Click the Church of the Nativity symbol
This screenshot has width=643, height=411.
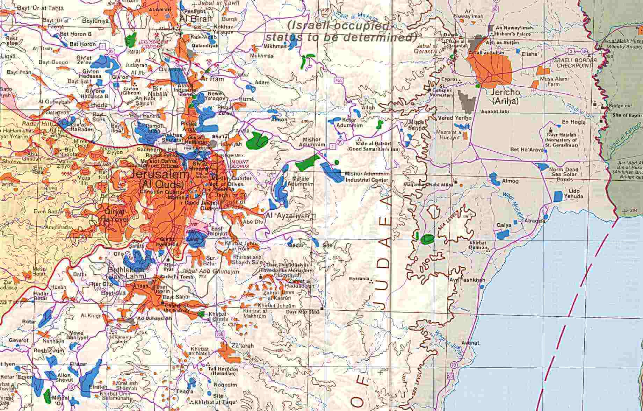coord(162,303)
